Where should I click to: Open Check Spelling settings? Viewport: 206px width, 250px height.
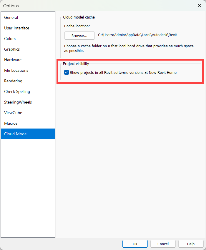pos(28,91)
